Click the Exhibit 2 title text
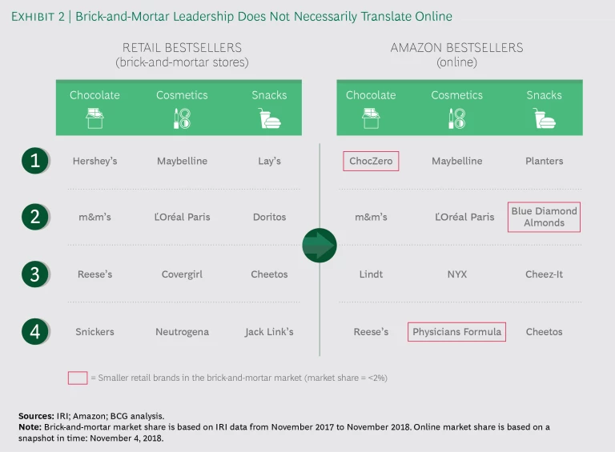 tap(231, 16)
